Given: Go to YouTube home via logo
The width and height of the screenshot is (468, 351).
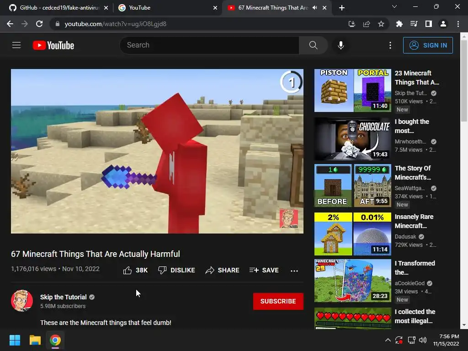Looking at the screenshot, I should coord(53,45).
